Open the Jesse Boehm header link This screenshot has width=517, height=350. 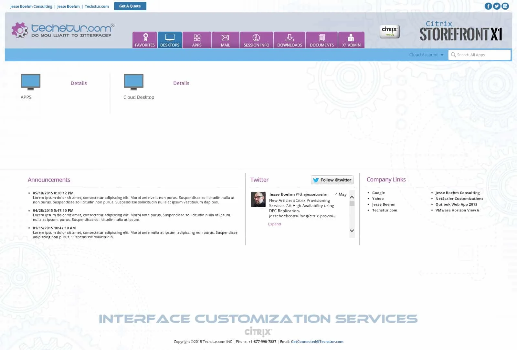click(69, 6)
